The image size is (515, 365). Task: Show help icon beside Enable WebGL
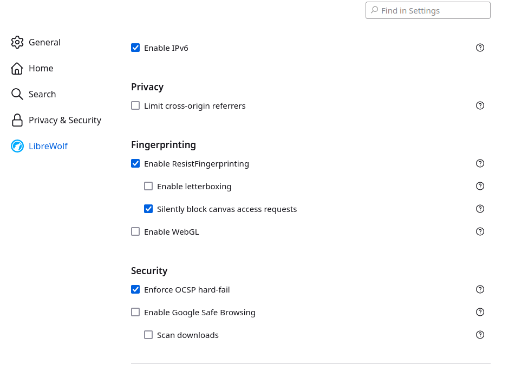(480, 231)
